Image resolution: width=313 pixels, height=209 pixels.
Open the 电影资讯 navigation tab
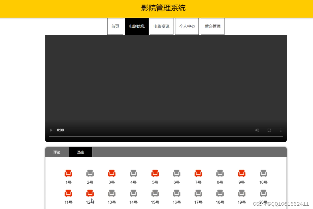(161, 26)
